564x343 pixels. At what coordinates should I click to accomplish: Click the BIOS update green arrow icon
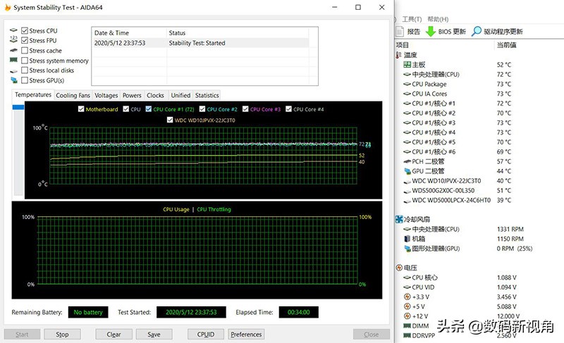point(430,31)
